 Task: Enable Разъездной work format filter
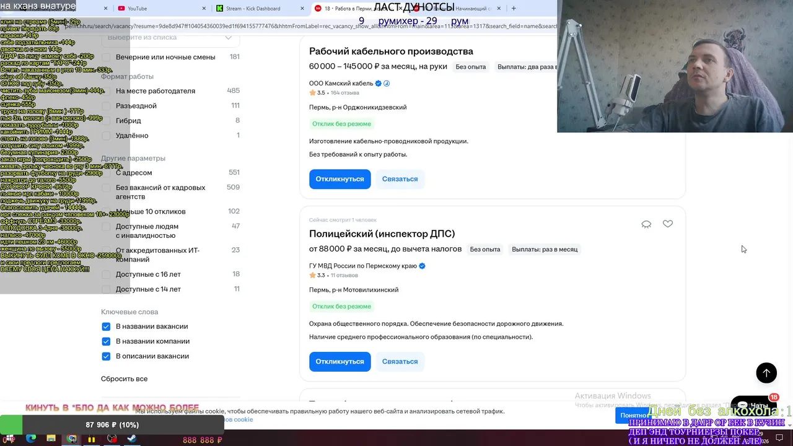[x=106, y=106]
